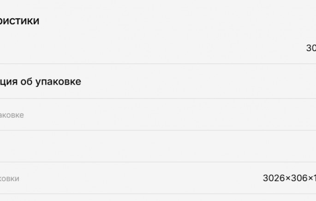Image resolution: width=316 pixels, height=201 pixels.
Task: Select the '30' value in characteristics row
Action: pyautogui.click(x=311, y=48)
